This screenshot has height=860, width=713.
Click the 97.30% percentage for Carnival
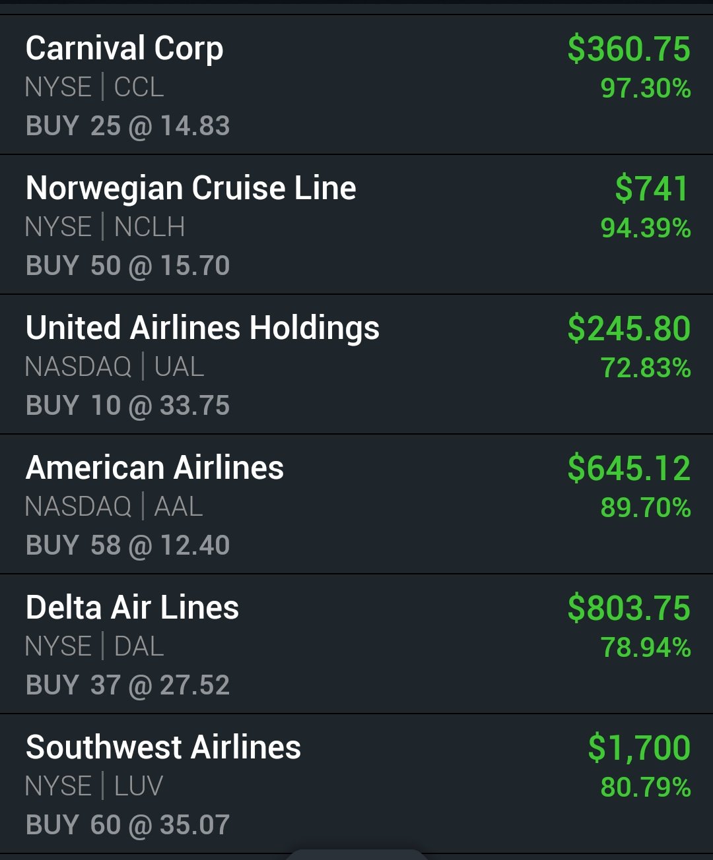[646, 88]
